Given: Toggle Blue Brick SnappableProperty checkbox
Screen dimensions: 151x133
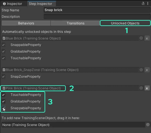Looking at the screenshot, I should click(x=4, y=45).
